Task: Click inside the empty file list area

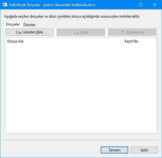Action: point(81,89)
